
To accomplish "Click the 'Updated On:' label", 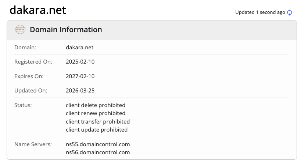I will click(x=31, y=91).
